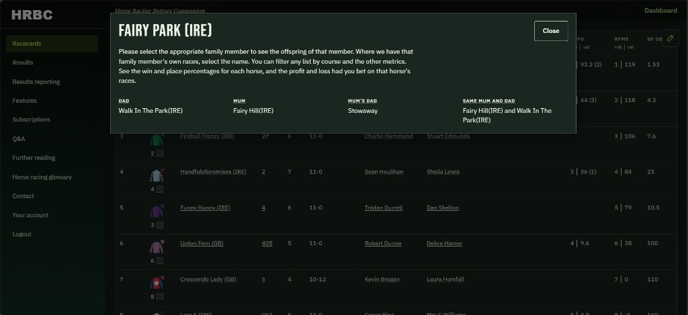
Task: Open Subscriptions page
Action: tap(31, 120)
